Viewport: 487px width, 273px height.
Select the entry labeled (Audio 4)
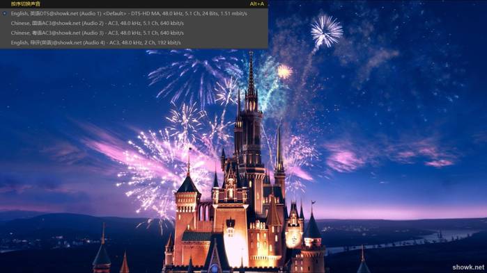click(x=134, y=42)
